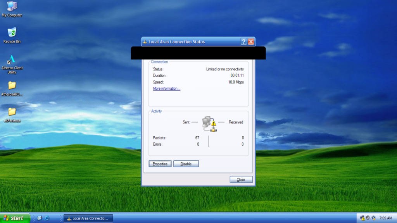Select the Atheros Client Utility shortcut
The width and height of the screenshot is (397, 223).
coord(12,65)
